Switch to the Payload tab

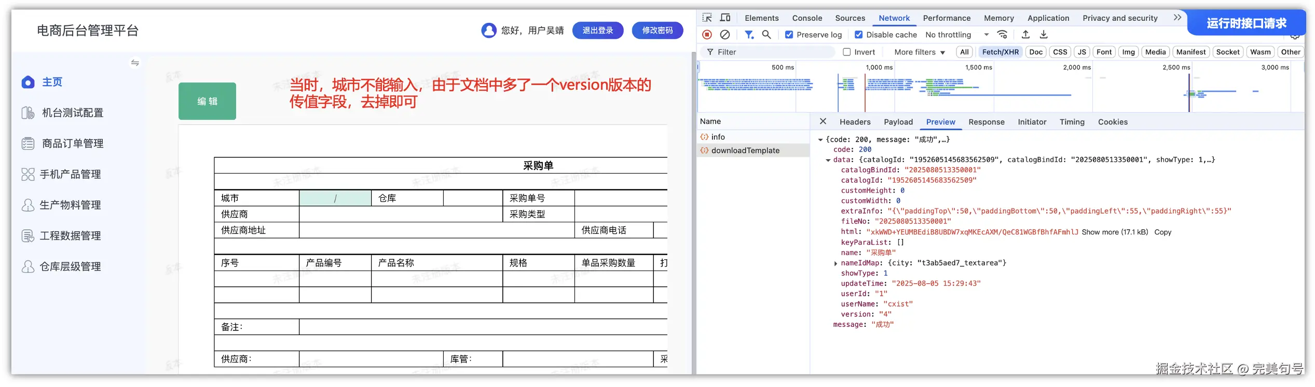click(x=898, y=122)
